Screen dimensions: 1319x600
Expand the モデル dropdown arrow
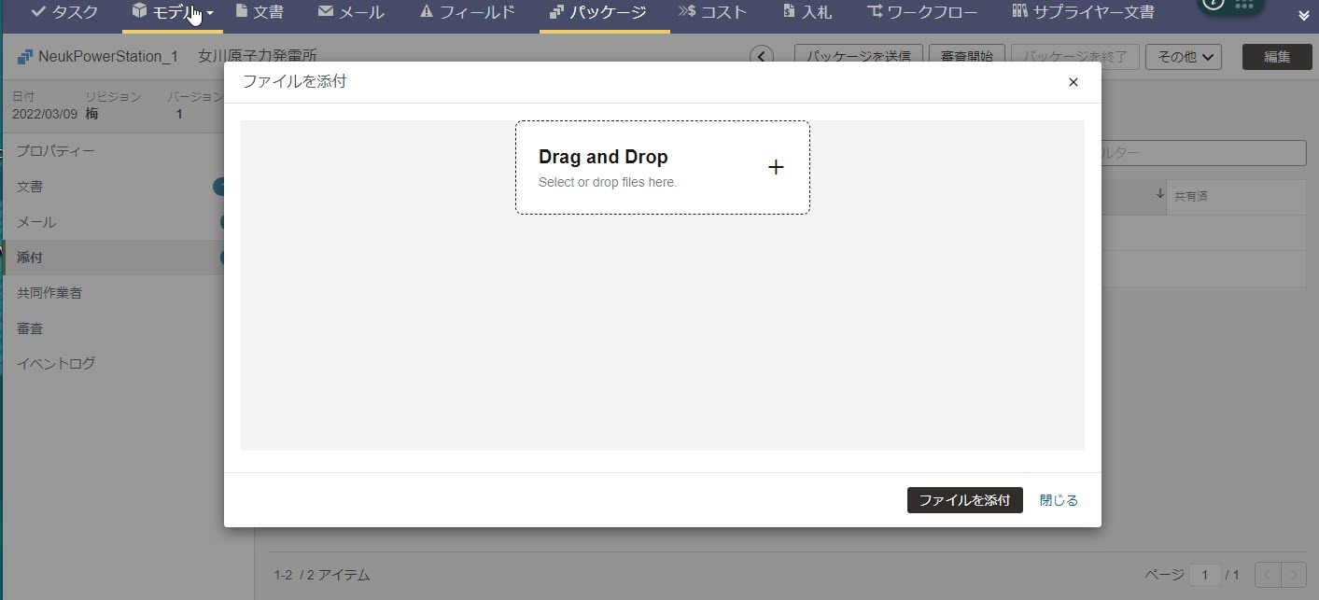click(x=210, y=13)
